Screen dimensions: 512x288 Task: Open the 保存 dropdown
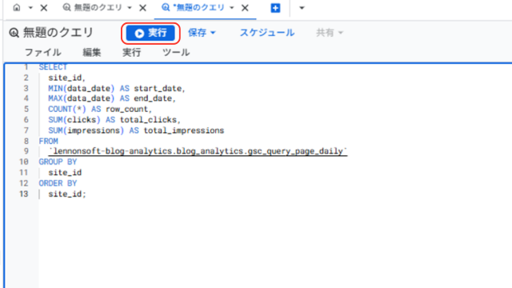coord(202,33)
